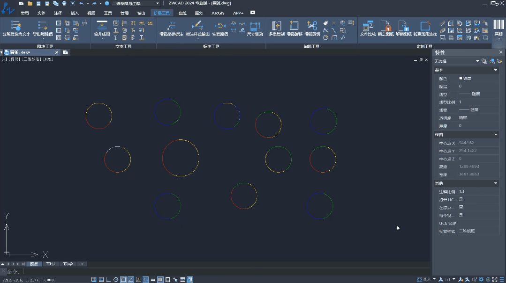Open the 无选择 selection dropdown
This screenshot has width=506, height=283.
coord(477,61)
